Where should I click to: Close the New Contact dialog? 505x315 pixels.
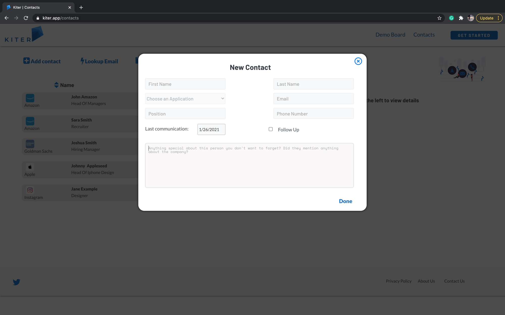click(358, 61)
